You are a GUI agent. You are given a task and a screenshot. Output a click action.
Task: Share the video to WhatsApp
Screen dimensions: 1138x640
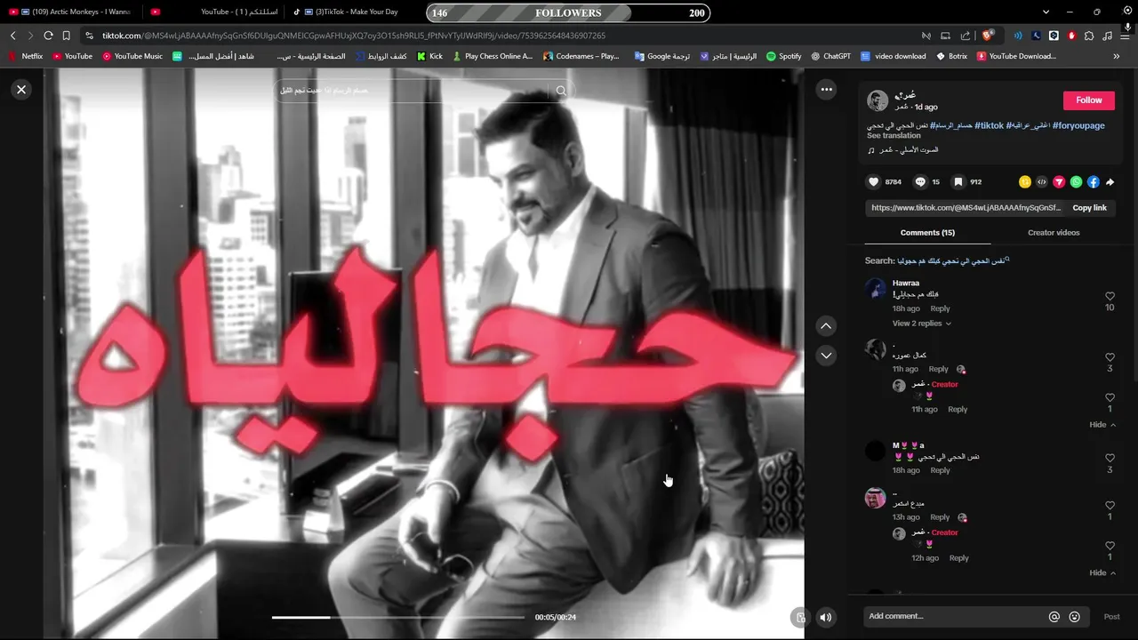[x=1076, y=182]
